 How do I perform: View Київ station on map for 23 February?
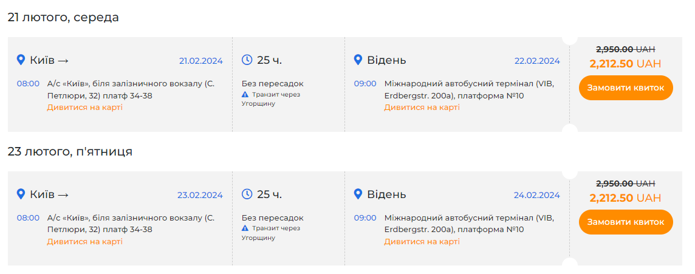pos(85,242)
